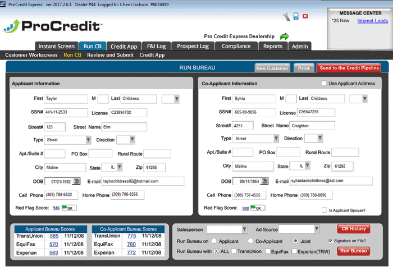Select the Joint radio button

pos(295,241)
